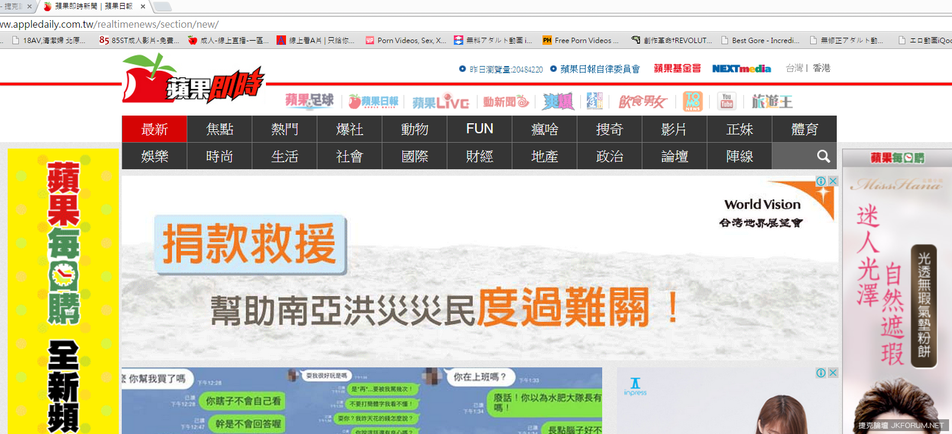The width and height of the screenshot is (952, 434).
Task: Switch region to 香港
Action: click(821, 68)
